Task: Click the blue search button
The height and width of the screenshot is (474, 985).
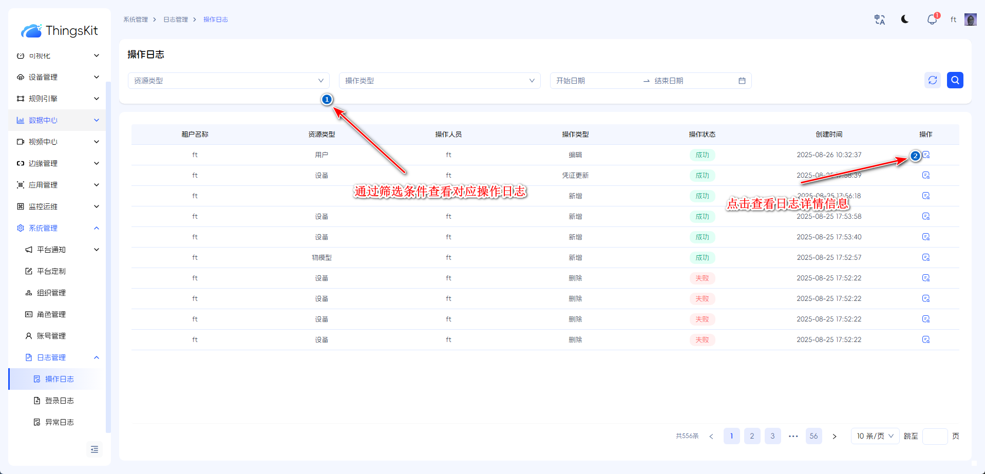Action: (955, 80)
